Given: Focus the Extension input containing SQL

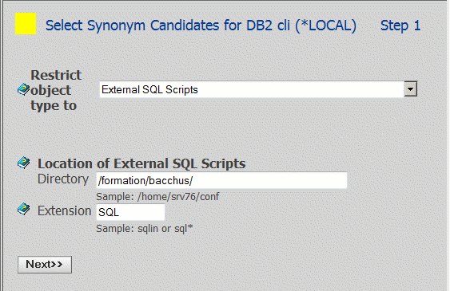Looking at the screenshot, I should [130, 212].
